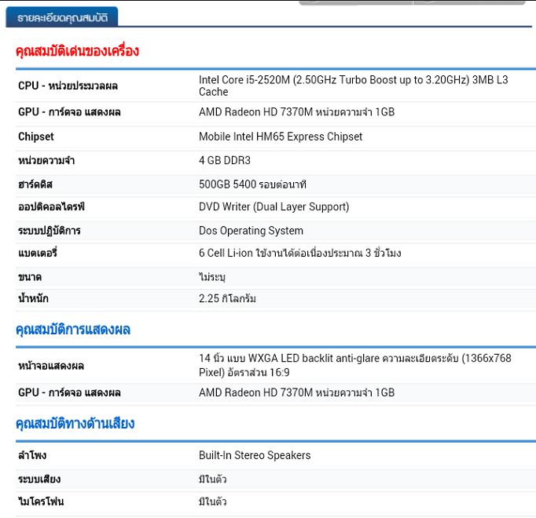Click the ลำโพง label
Viewport: 536px width, 518px height.
pos(32,455)
